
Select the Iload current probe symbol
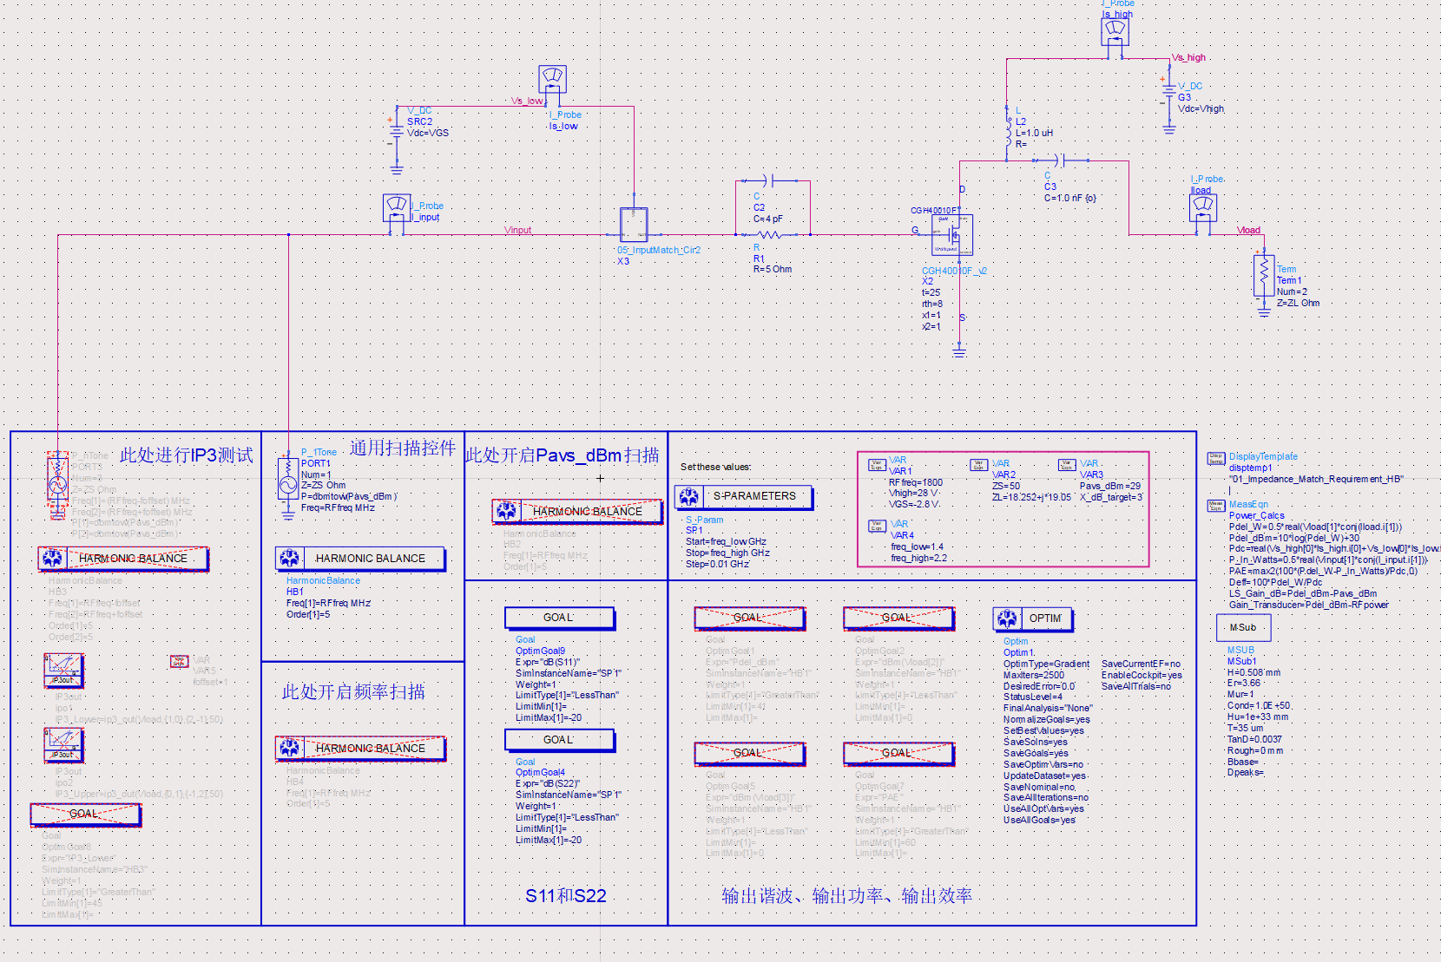pyautogui.click(x=1203, y=208)
